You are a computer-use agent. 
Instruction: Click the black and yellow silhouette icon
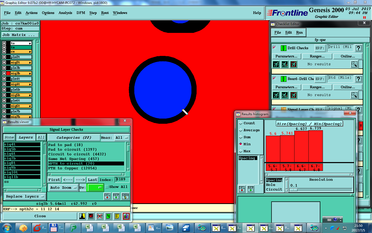click(x=82, y=216)
